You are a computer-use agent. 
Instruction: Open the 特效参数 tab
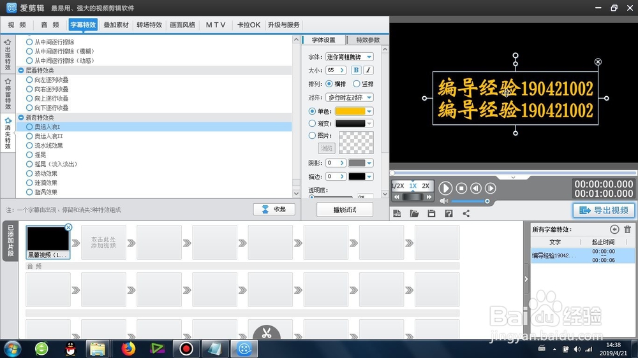(x=368, y=40)
